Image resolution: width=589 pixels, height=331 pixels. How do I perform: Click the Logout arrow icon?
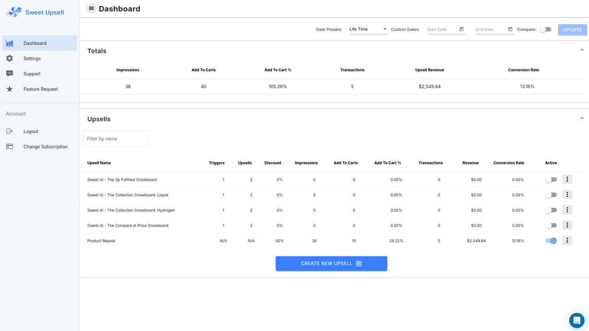click(x=10, y=131)
